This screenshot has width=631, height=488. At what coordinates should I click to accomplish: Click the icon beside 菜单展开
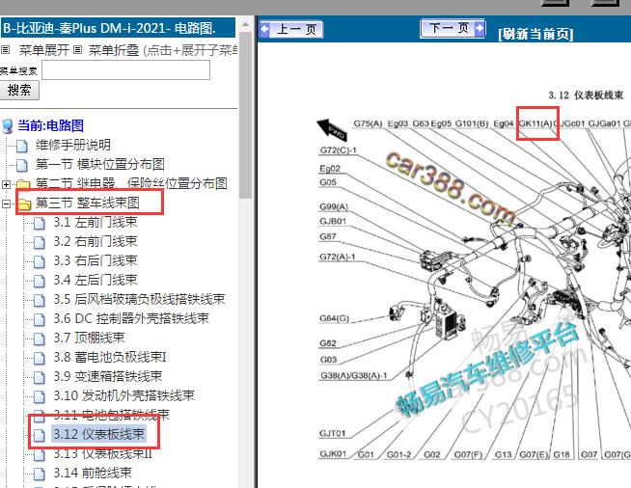(5, 50)
